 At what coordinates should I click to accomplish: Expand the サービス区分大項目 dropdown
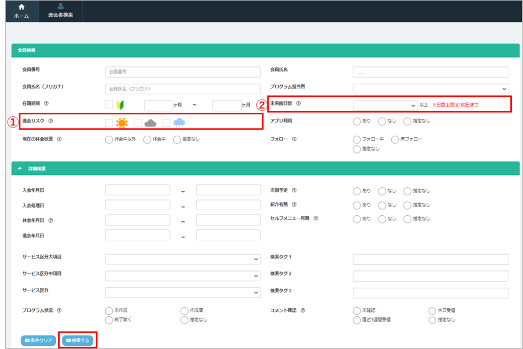pyautogui.click(x=183, y=259)
